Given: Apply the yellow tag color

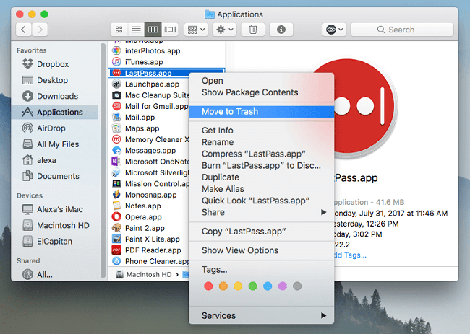Looking at the screenshot, I should [x=238, y=286].
